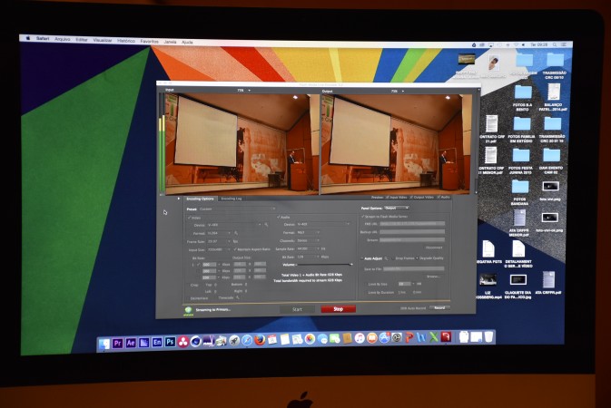Toggle the Video encoding checkbox
The image size is (611, 408).
click(190, 218)
